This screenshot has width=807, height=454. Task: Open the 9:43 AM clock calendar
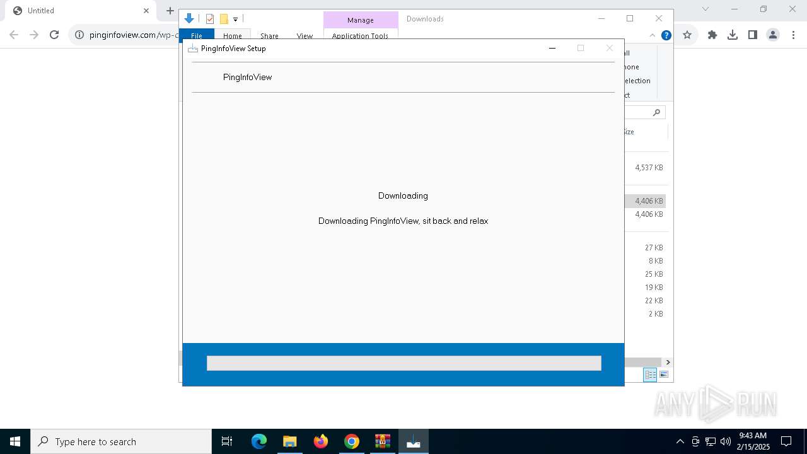click(x=753, y=441)
